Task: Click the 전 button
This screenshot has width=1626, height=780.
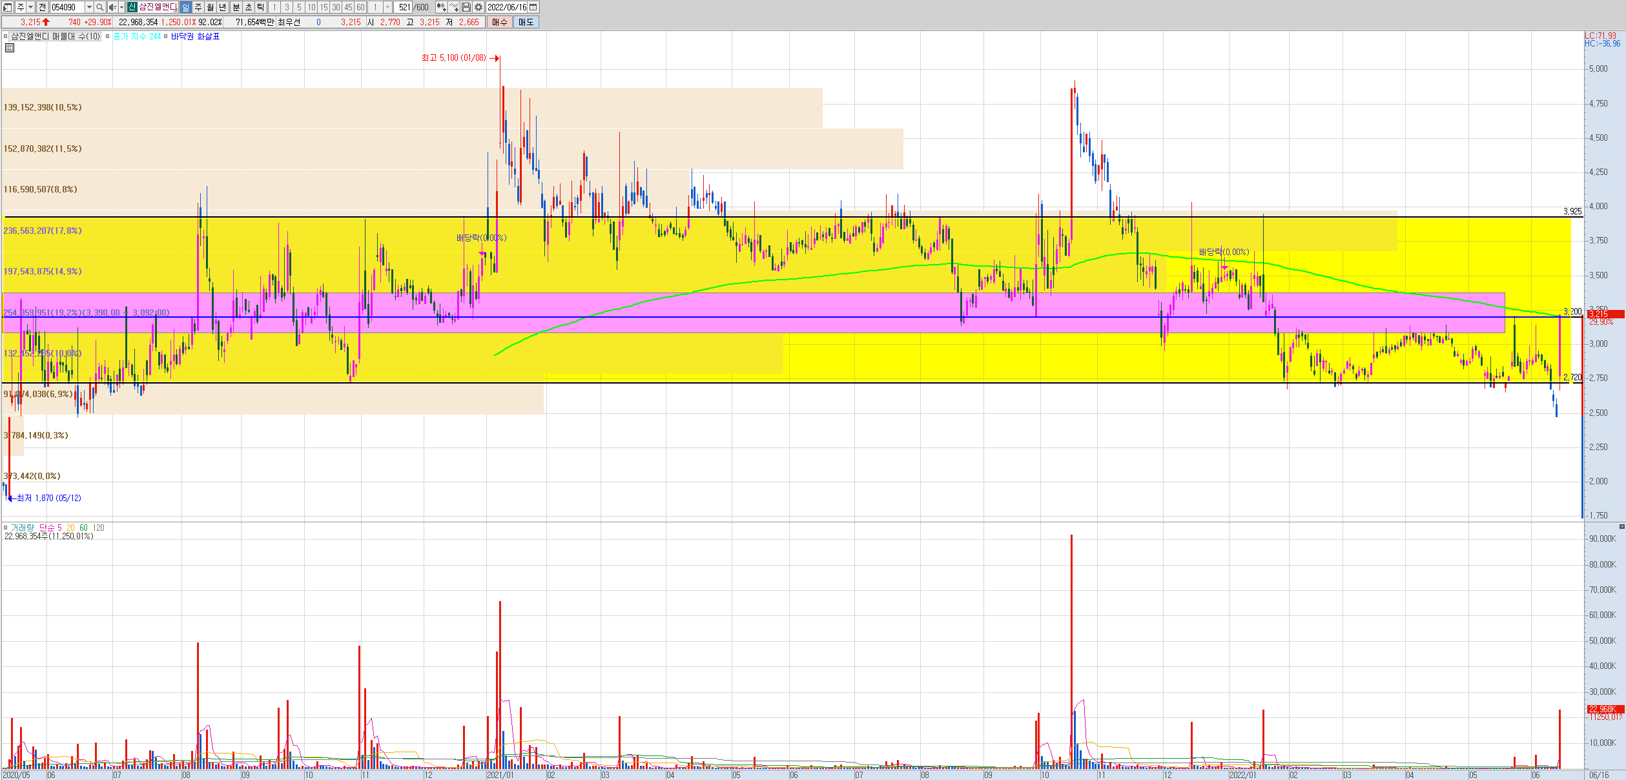Action: coord(42,7)
